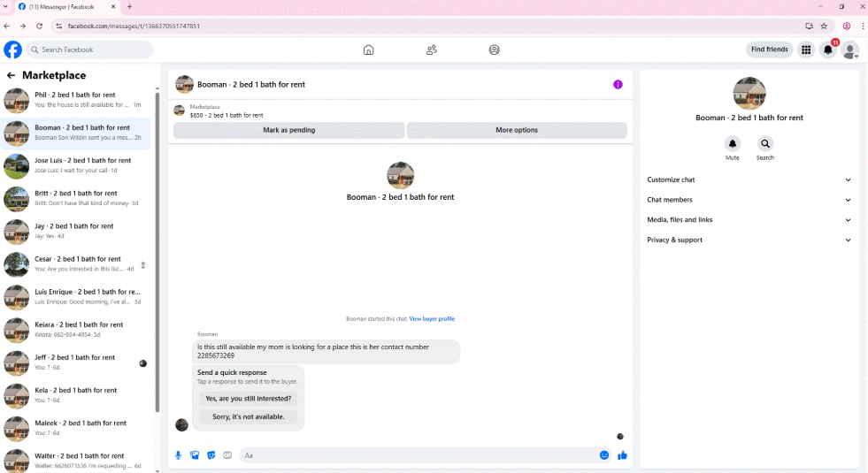The image size is (868, 473).
Task: Open Luis Enrique's conversation
Action: pos(76,297)
